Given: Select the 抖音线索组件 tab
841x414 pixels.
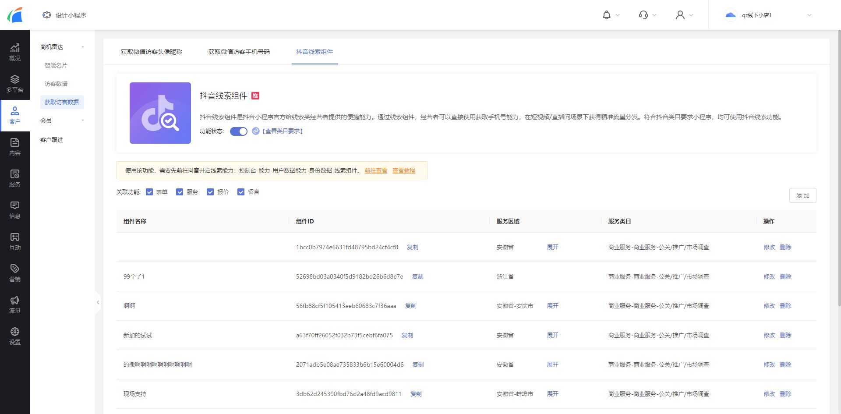Looking at the screenshot, I should 314,52.
